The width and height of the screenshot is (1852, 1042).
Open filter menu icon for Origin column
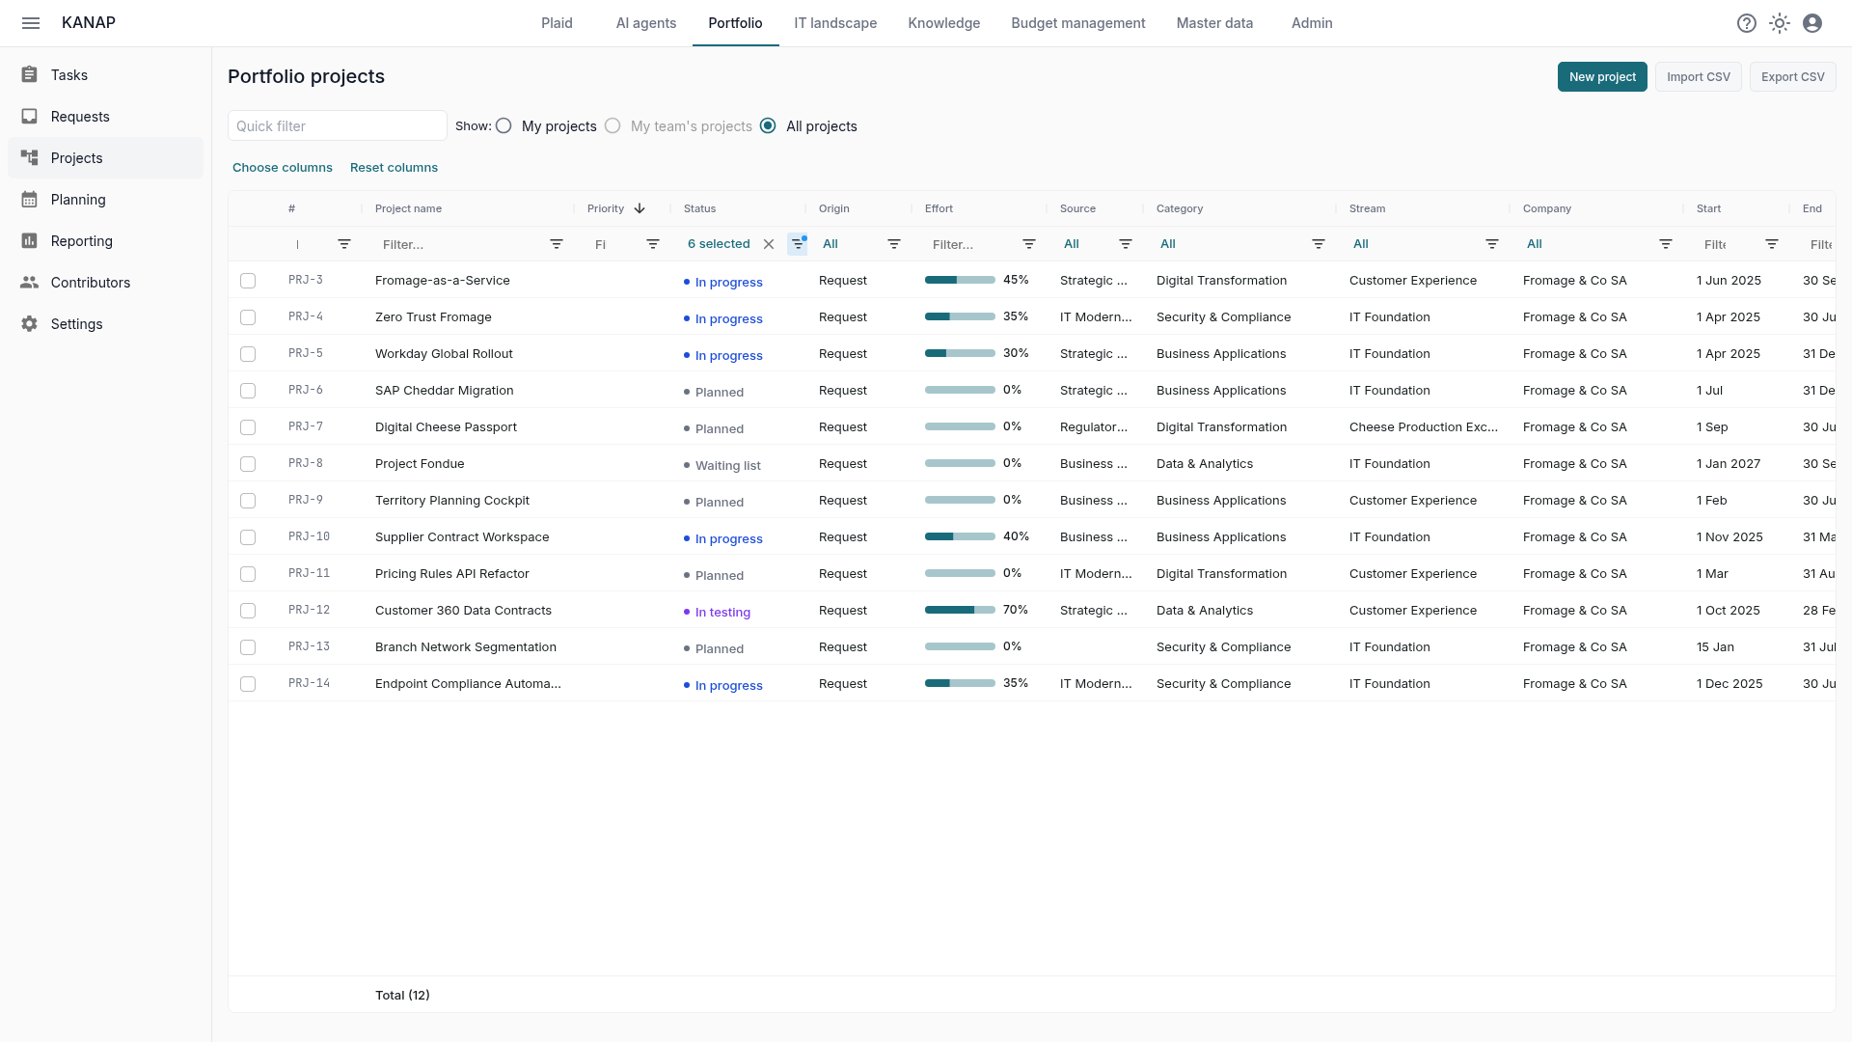pyautogui.click(x=894, y=244)
